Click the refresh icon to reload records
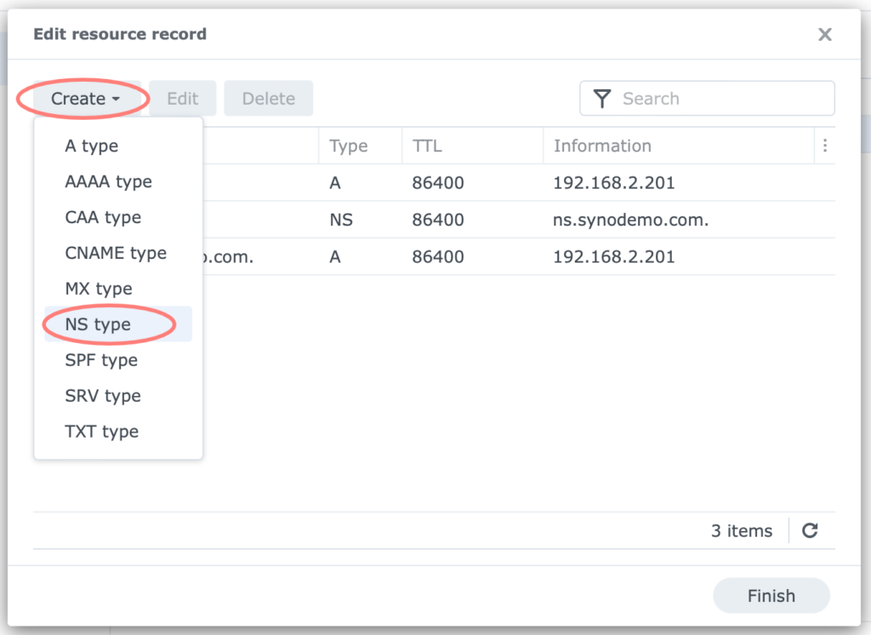871x635 pixels. [809, 530]
